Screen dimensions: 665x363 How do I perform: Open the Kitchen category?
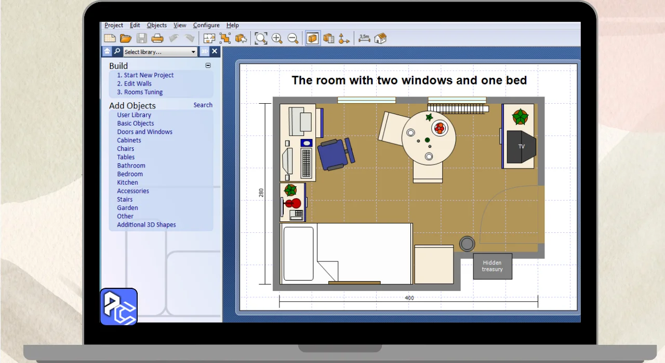128,183
